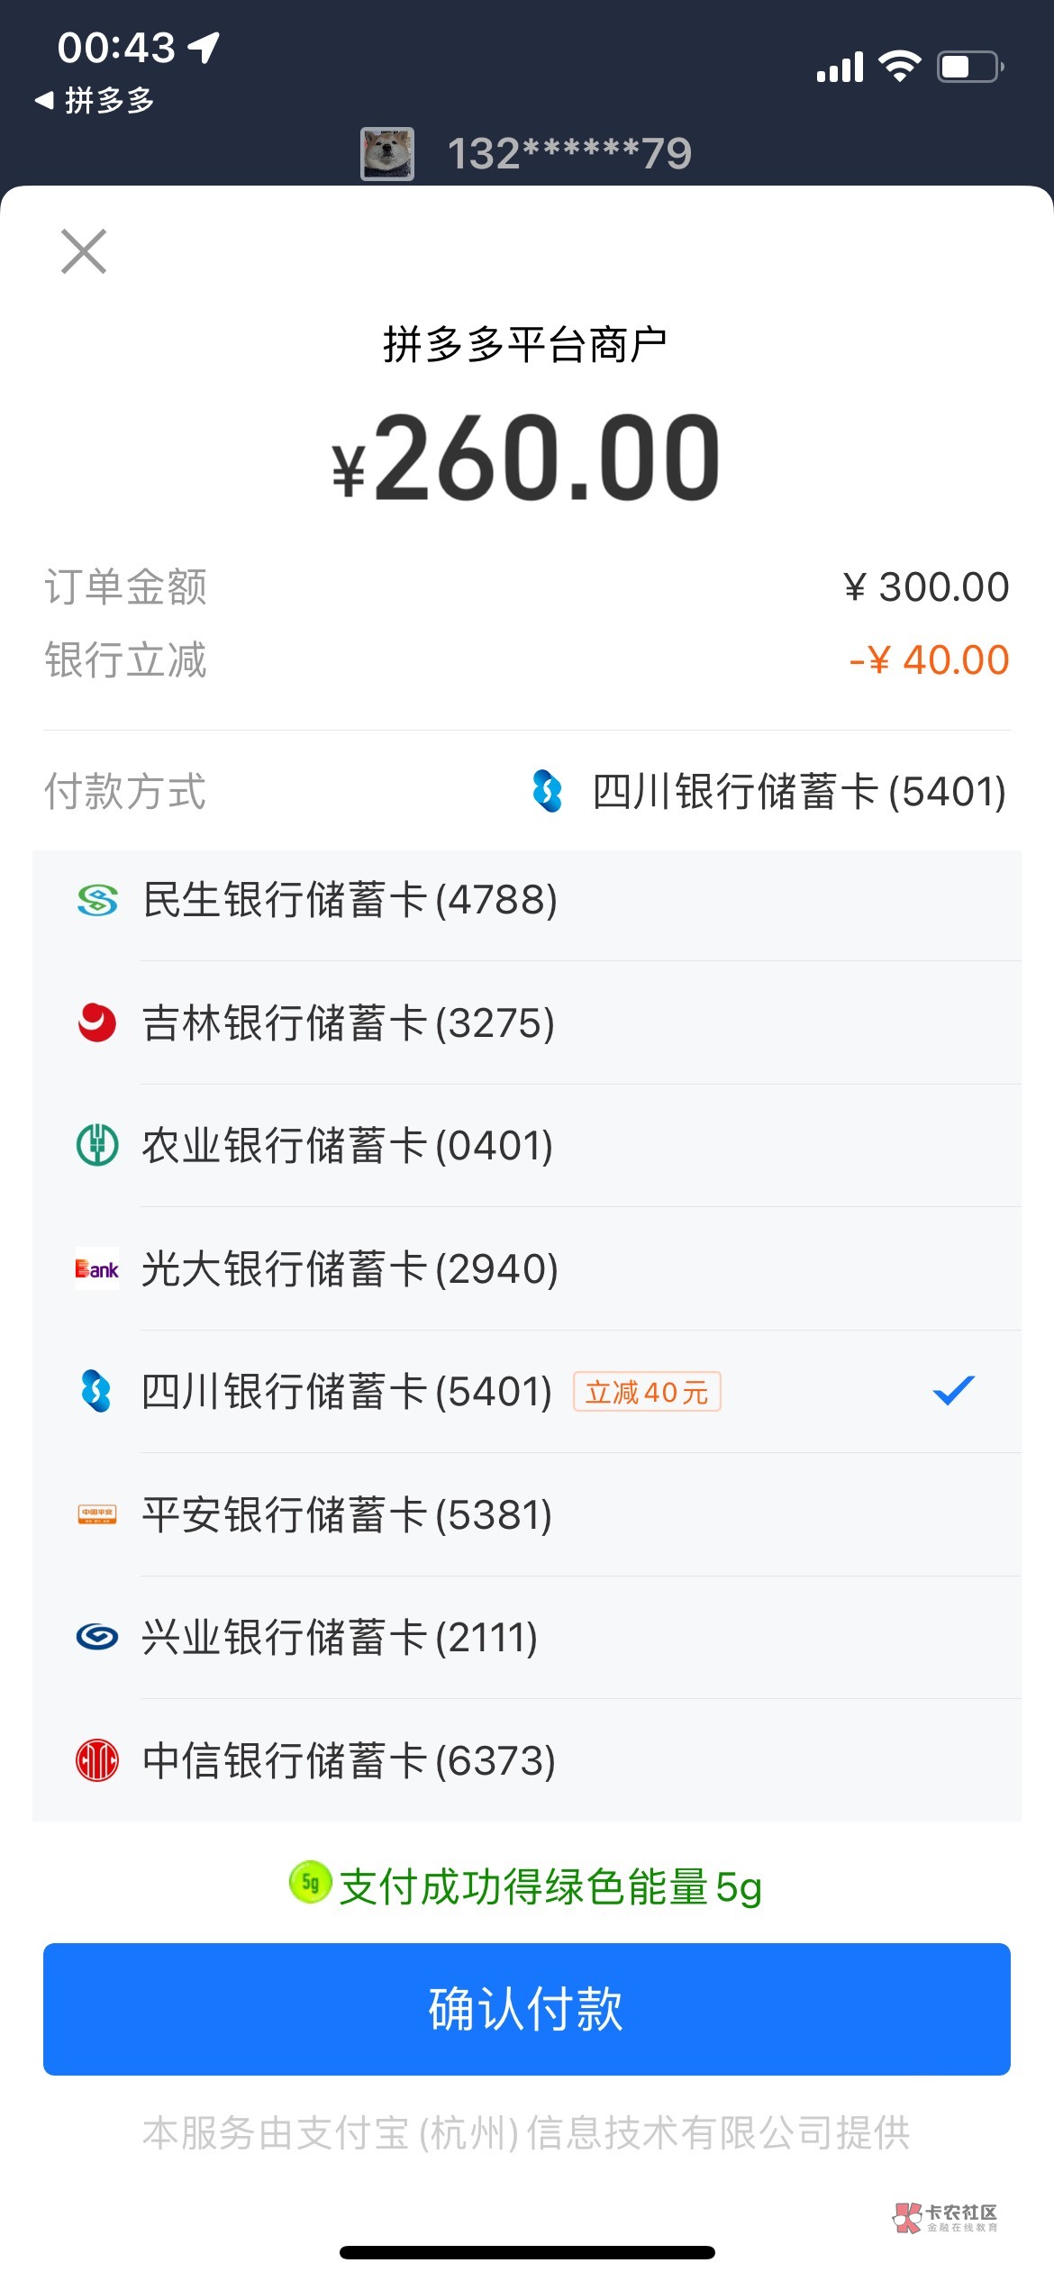This screenshot has height=2281, width=1054.
Task: Tap the Everbright Bank logo icon
Action: (x=97, y=1268)
